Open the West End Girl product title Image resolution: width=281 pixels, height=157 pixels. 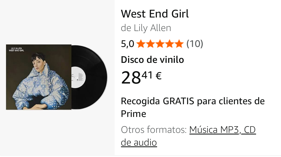(155, 14)
